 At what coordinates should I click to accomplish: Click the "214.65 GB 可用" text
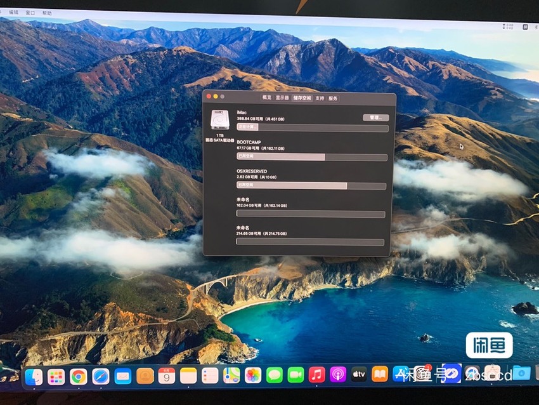click(x=249, y=234)
